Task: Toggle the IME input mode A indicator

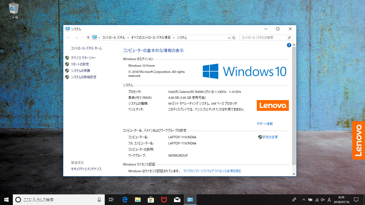Action: point(329,200)
